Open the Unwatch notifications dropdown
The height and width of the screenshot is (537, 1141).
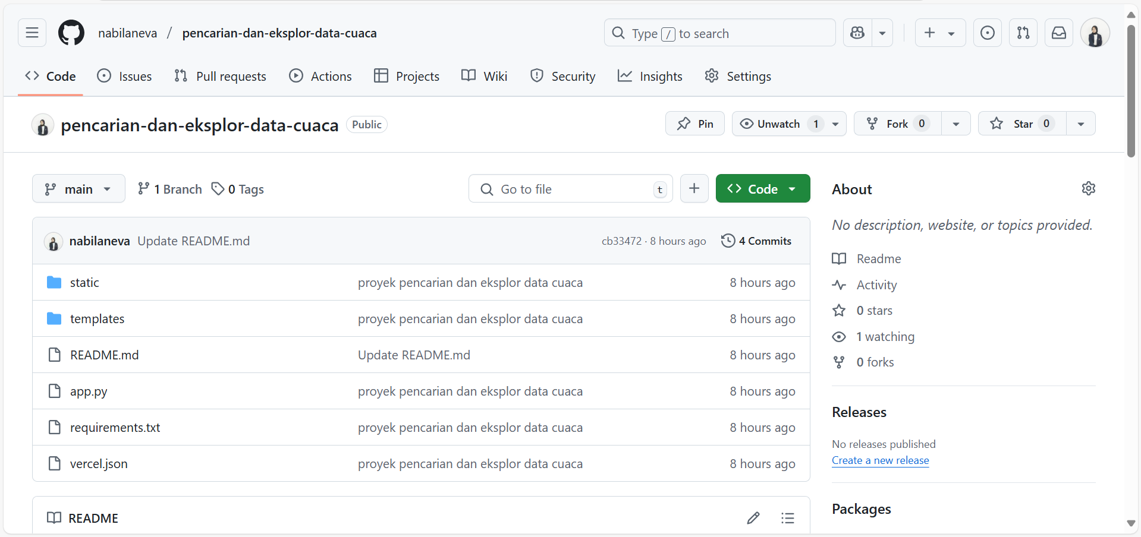[789, 124]
